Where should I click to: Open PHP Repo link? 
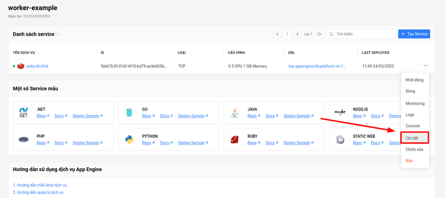pyautogui.click(x=43, y=142)
